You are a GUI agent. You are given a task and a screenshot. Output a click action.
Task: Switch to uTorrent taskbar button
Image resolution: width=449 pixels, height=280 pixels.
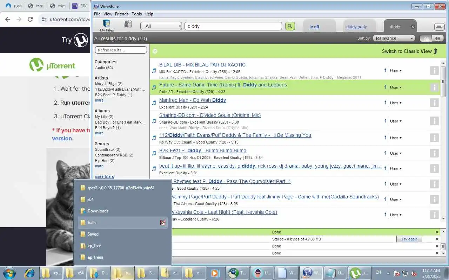360,273
